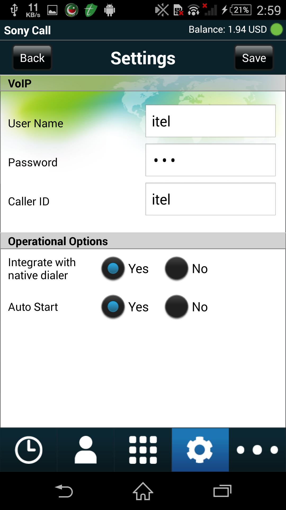The image size is (286, 510).
Task: Open the contacts person tab
Action: coord(86,450)
